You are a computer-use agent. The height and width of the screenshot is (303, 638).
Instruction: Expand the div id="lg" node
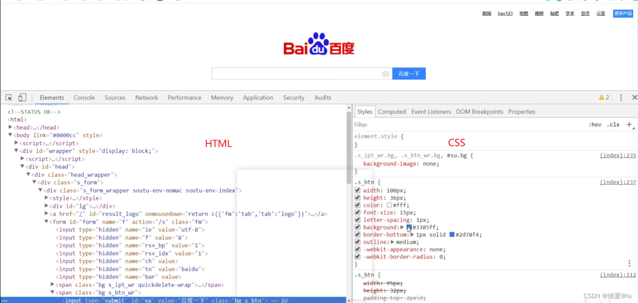(47, 206)
